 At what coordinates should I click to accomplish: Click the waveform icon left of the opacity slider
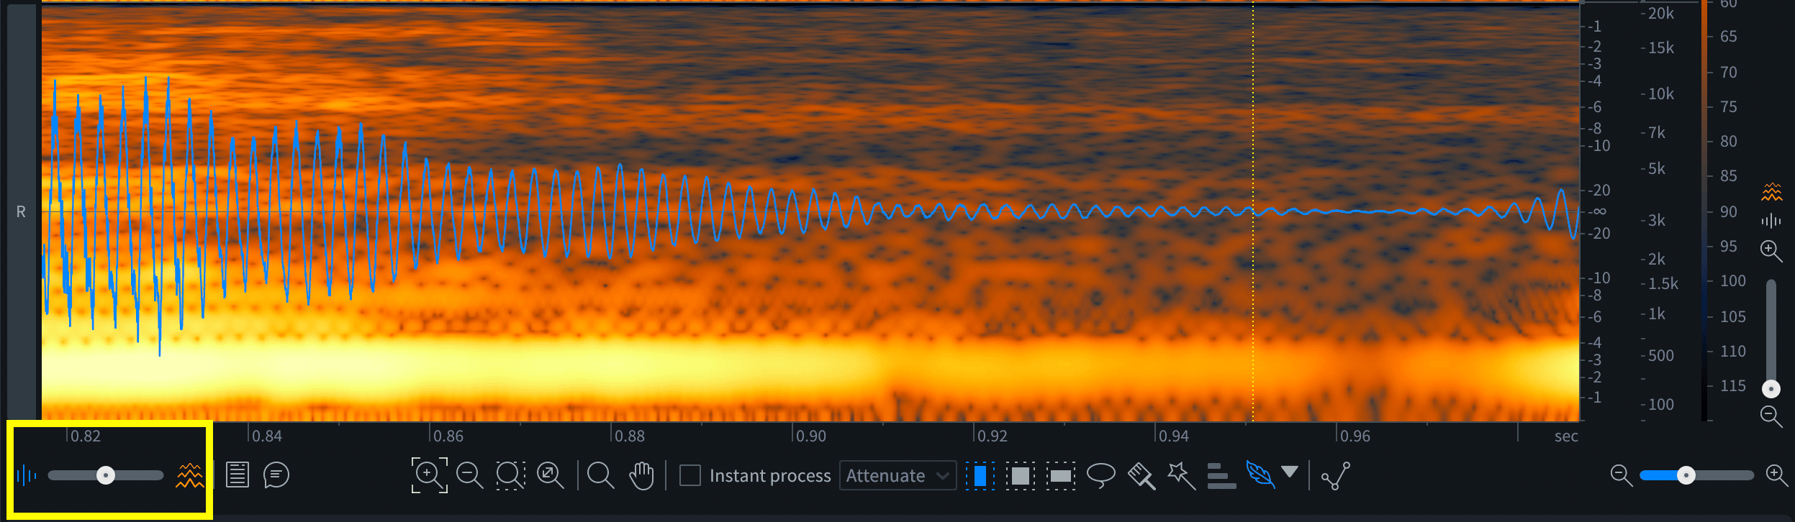[x=26, y=475]
